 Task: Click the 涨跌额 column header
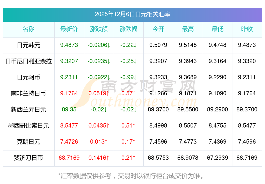tap(99, 29)
